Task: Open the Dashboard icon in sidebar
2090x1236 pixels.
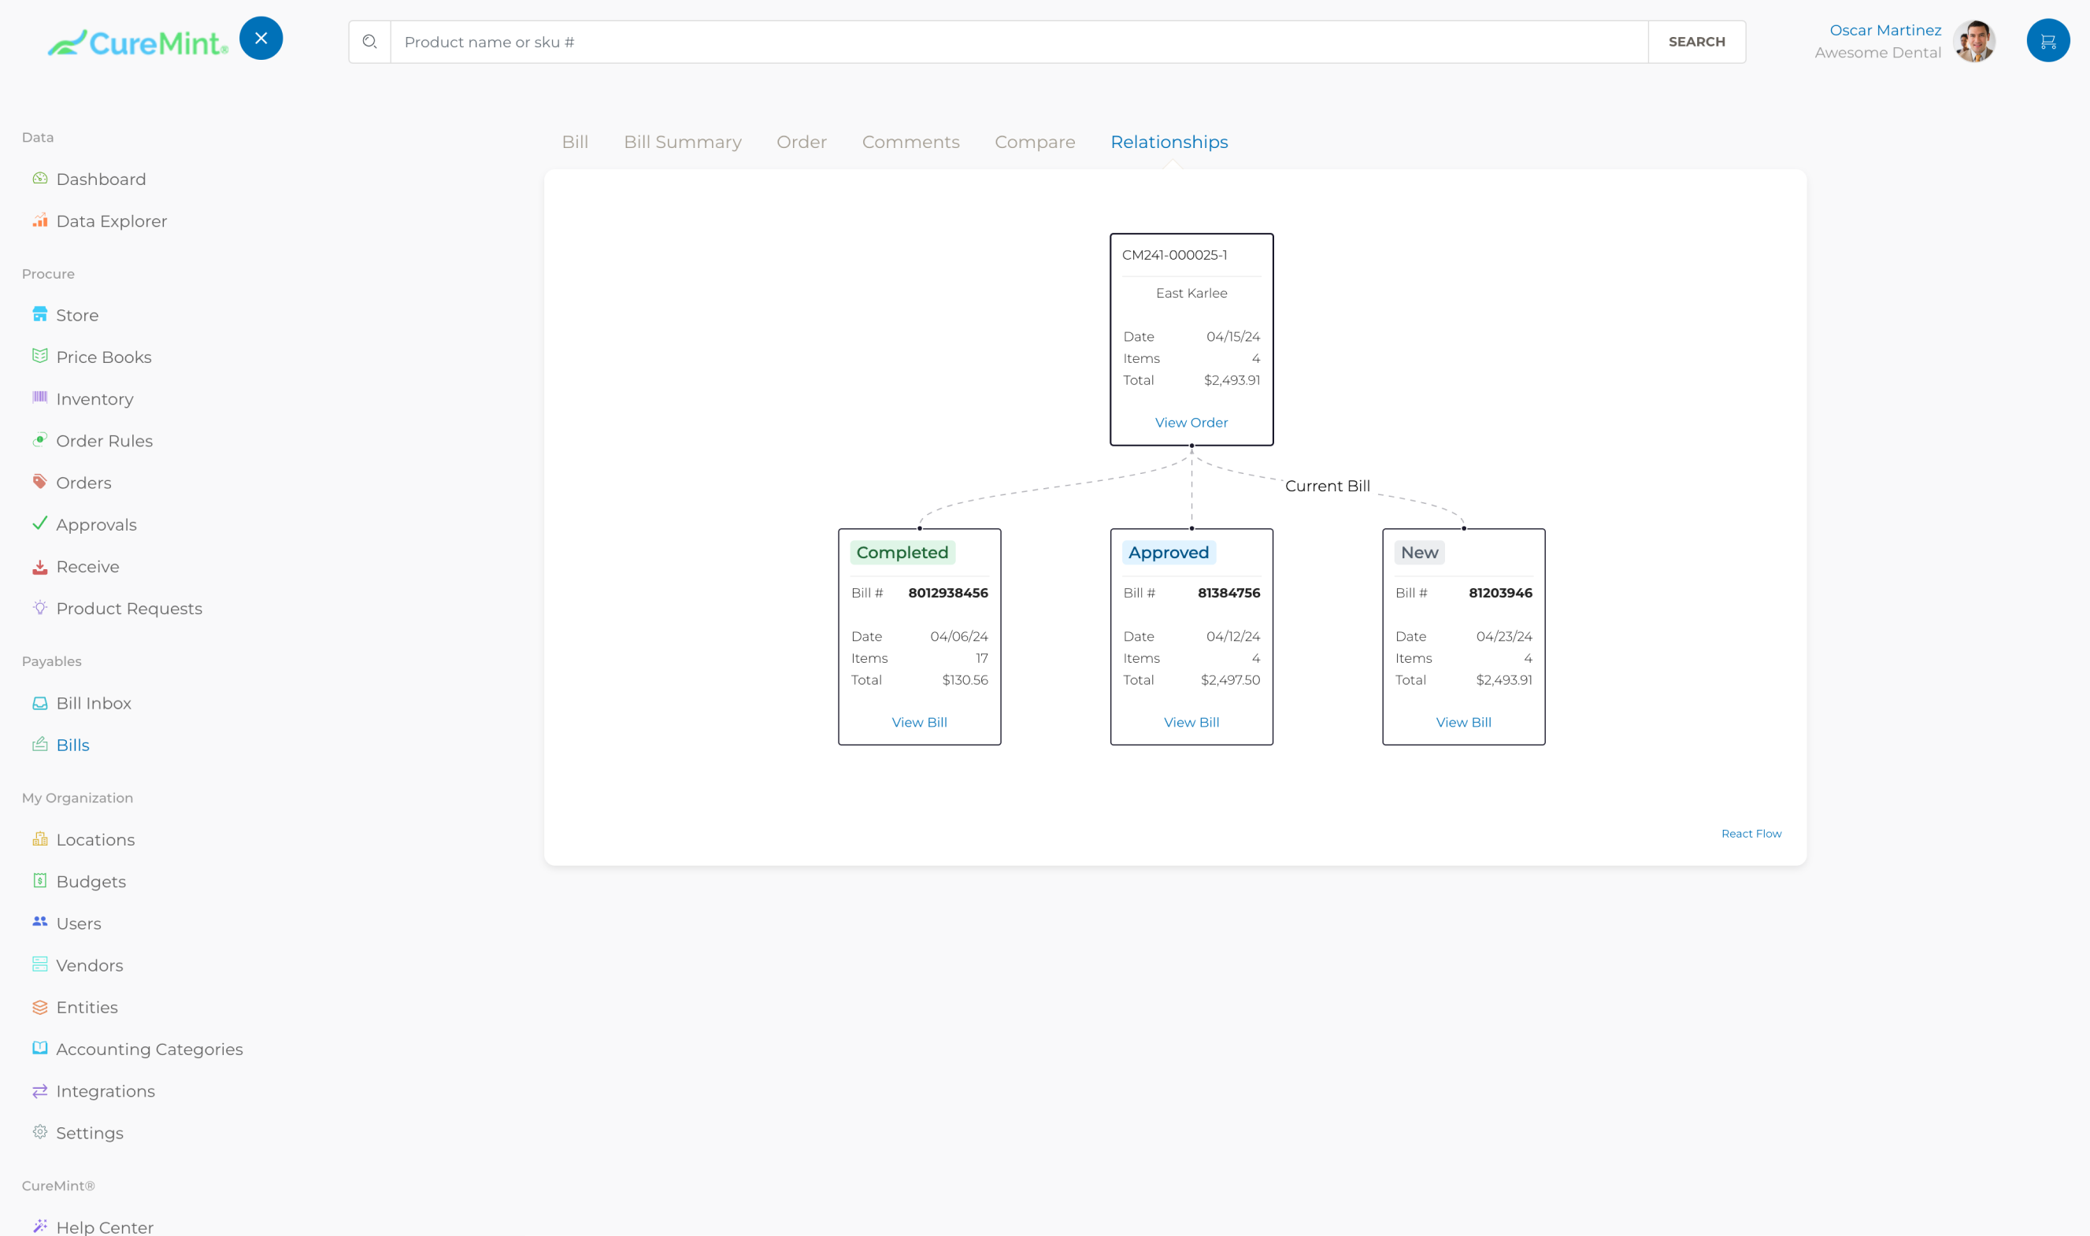Action: click(x=40, y=178)
